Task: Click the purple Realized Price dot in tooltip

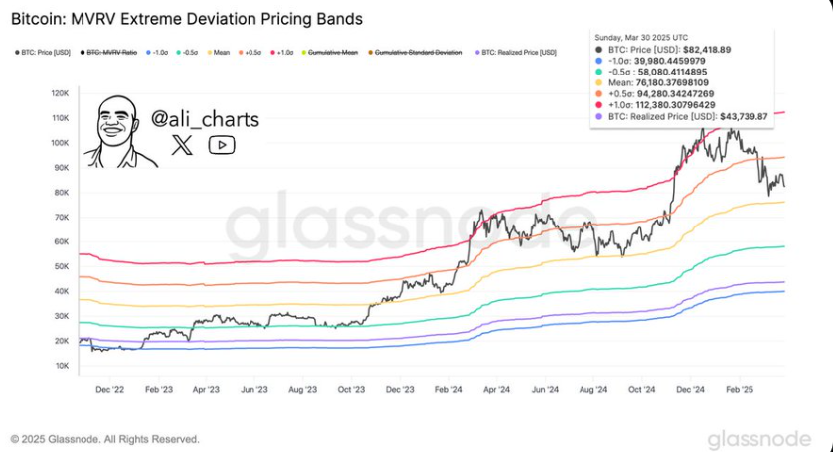Action: pos(599,117)
